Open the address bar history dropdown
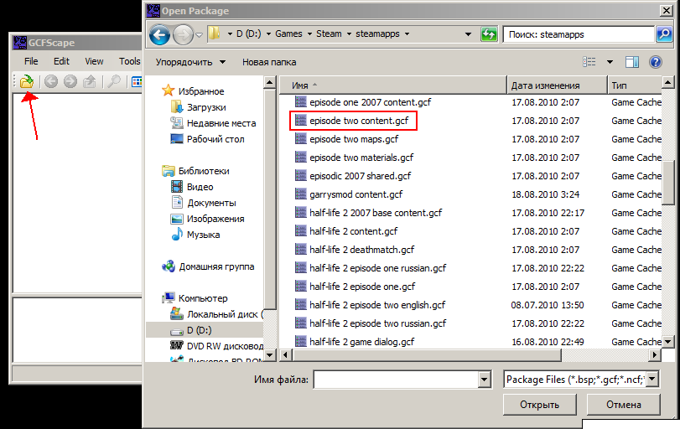The width and height of the screenshot is (680, 429). 468,34
